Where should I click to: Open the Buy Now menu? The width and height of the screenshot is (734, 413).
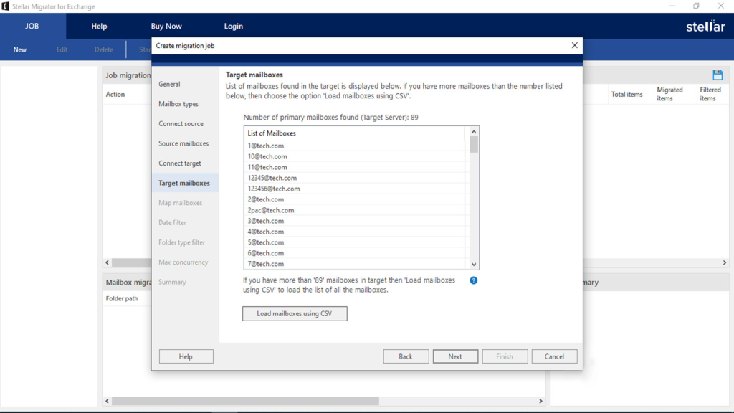(166, 27)
